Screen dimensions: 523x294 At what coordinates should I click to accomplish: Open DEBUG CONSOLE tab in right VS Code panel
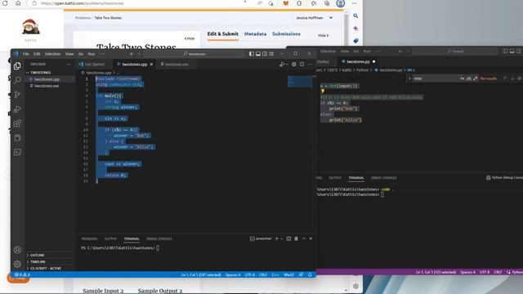pyautogui.click(x=383, y=178)
